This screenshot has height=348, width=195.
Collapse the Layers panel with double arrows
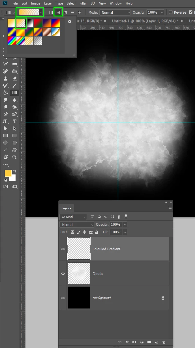coord(166,202)
